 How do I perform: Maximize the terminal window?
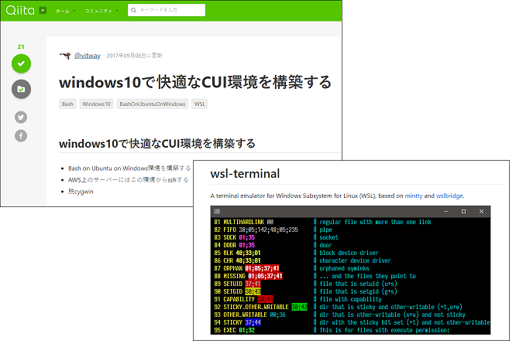(x=463, y=212)
